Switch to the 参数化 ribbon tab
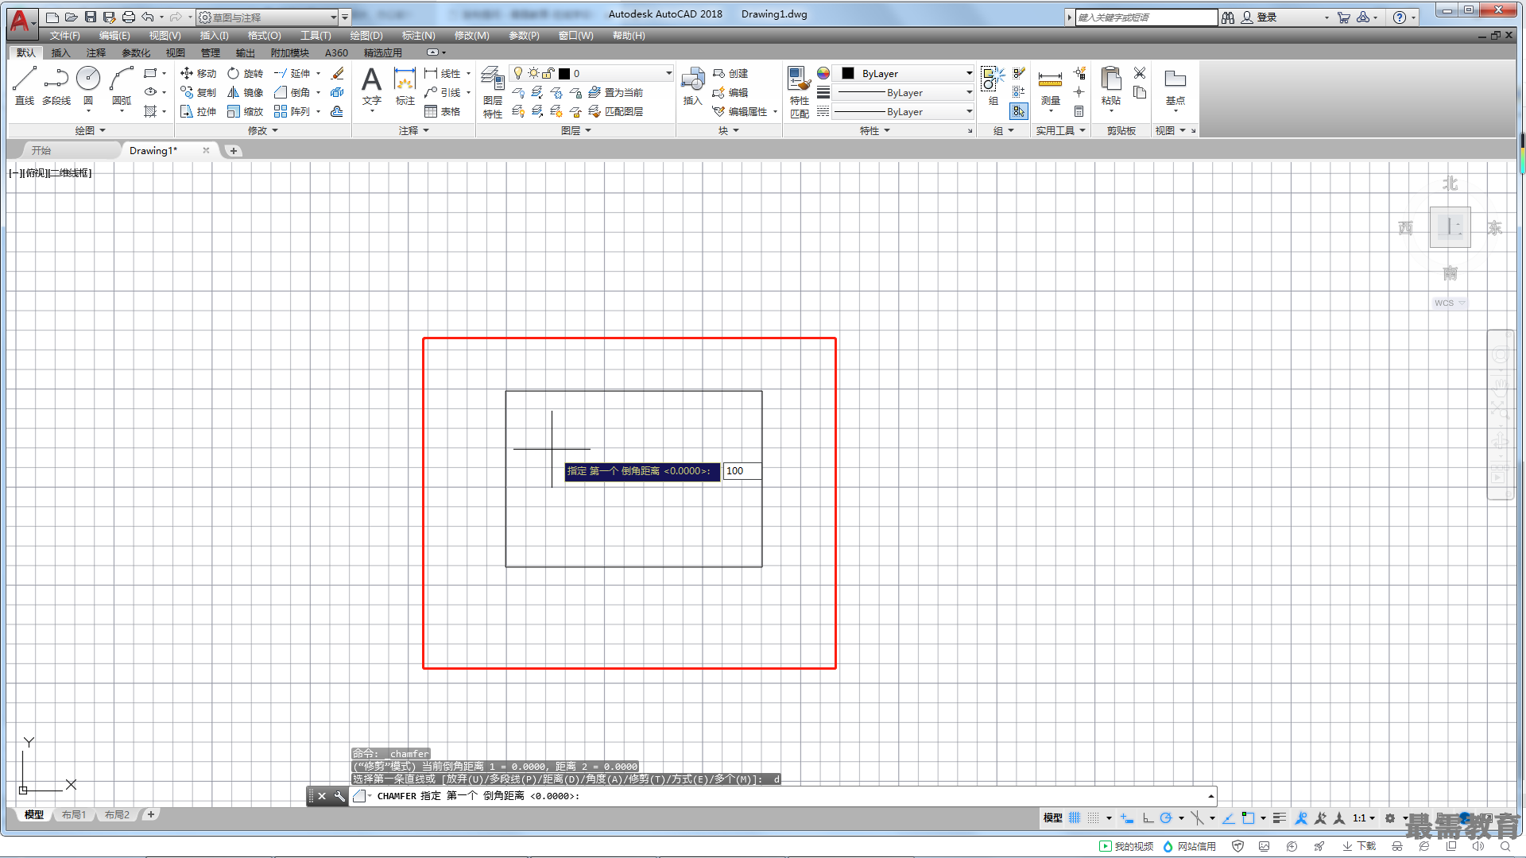This screenshot has width=1526, height=858. [136, 53]
